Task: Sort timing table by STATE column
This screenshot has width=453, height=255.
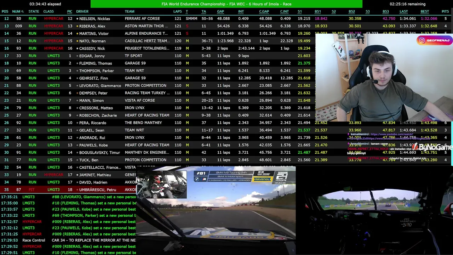Action: 34,12
